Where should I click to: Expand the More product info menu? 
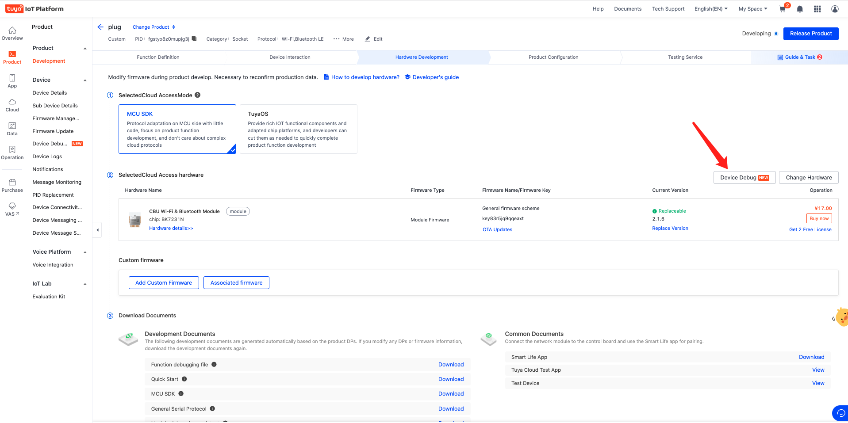pos(343,39)
